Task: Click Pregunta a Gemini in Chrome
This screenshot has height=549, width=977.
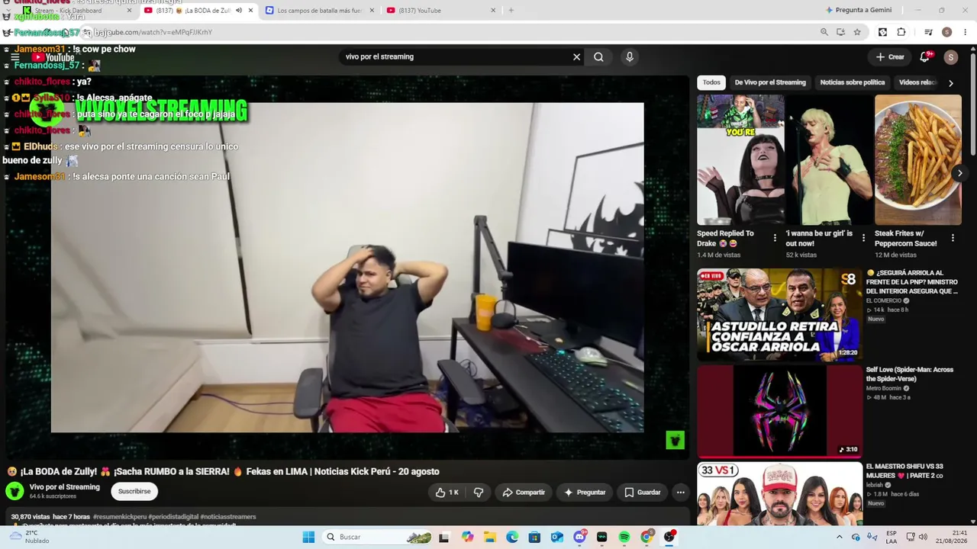Action: 858,11
